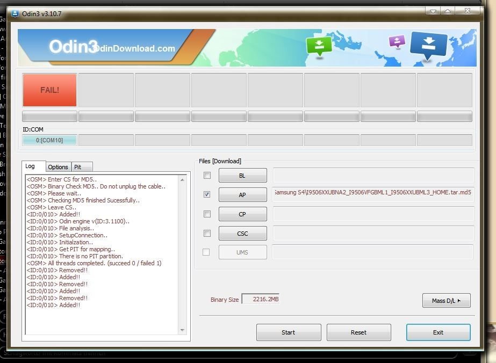Click the empty BL file path field
The height and width of the screenshot is (363, 496).
[x=373, y=175]
